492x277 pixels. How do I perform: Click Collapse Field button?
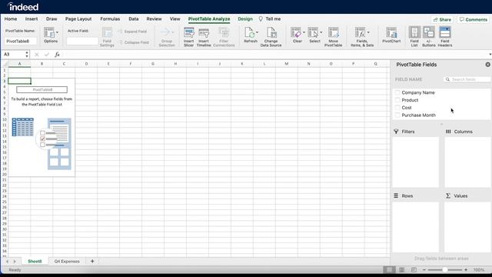coord(134,42)
